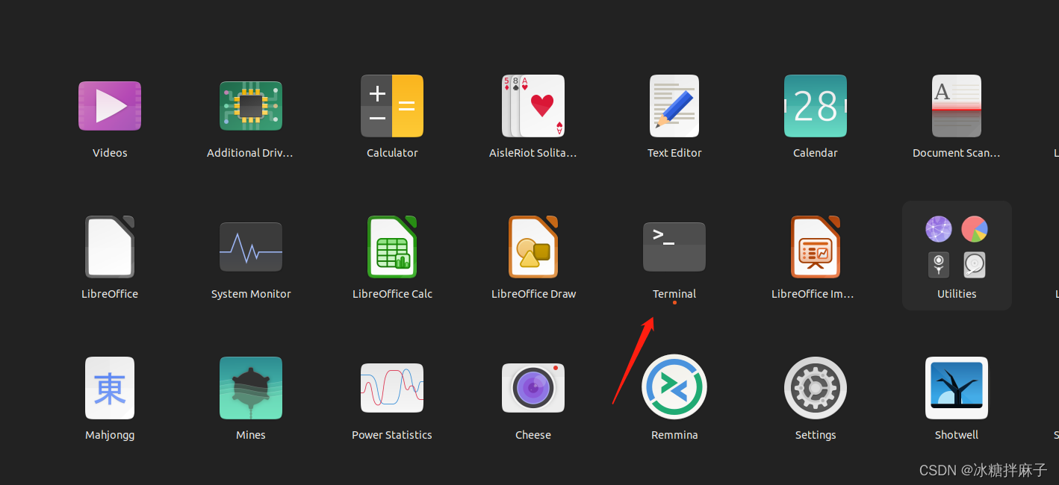
Task: Click the "Shotwell" label text
Action: (957, 435)
